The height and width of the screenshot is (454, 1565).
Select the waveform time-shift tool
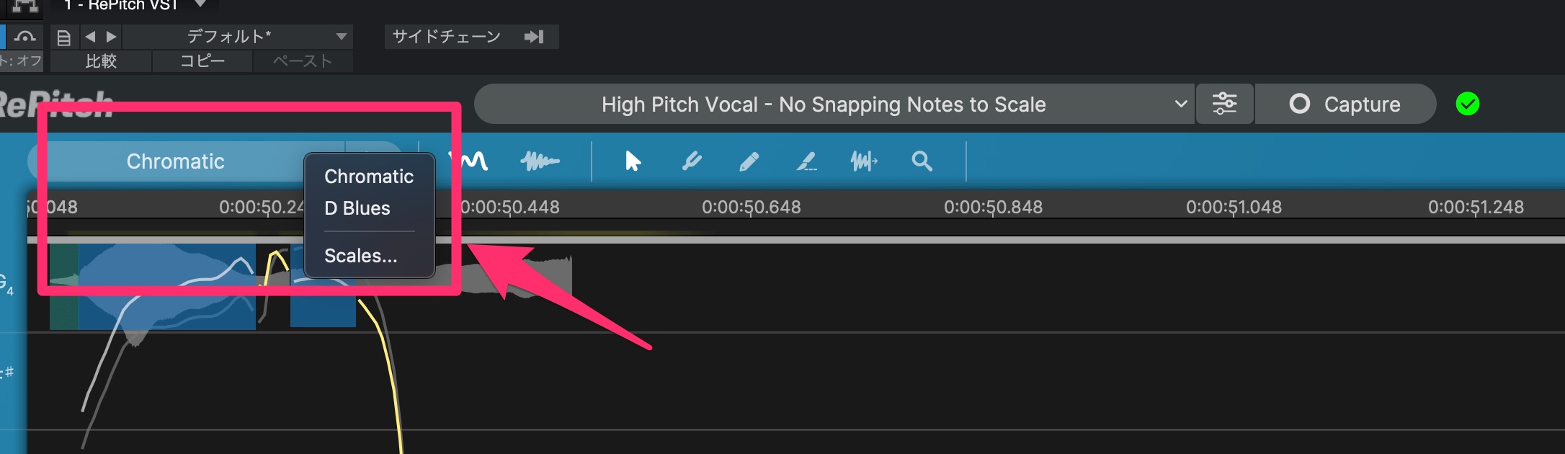pos(864,161)
